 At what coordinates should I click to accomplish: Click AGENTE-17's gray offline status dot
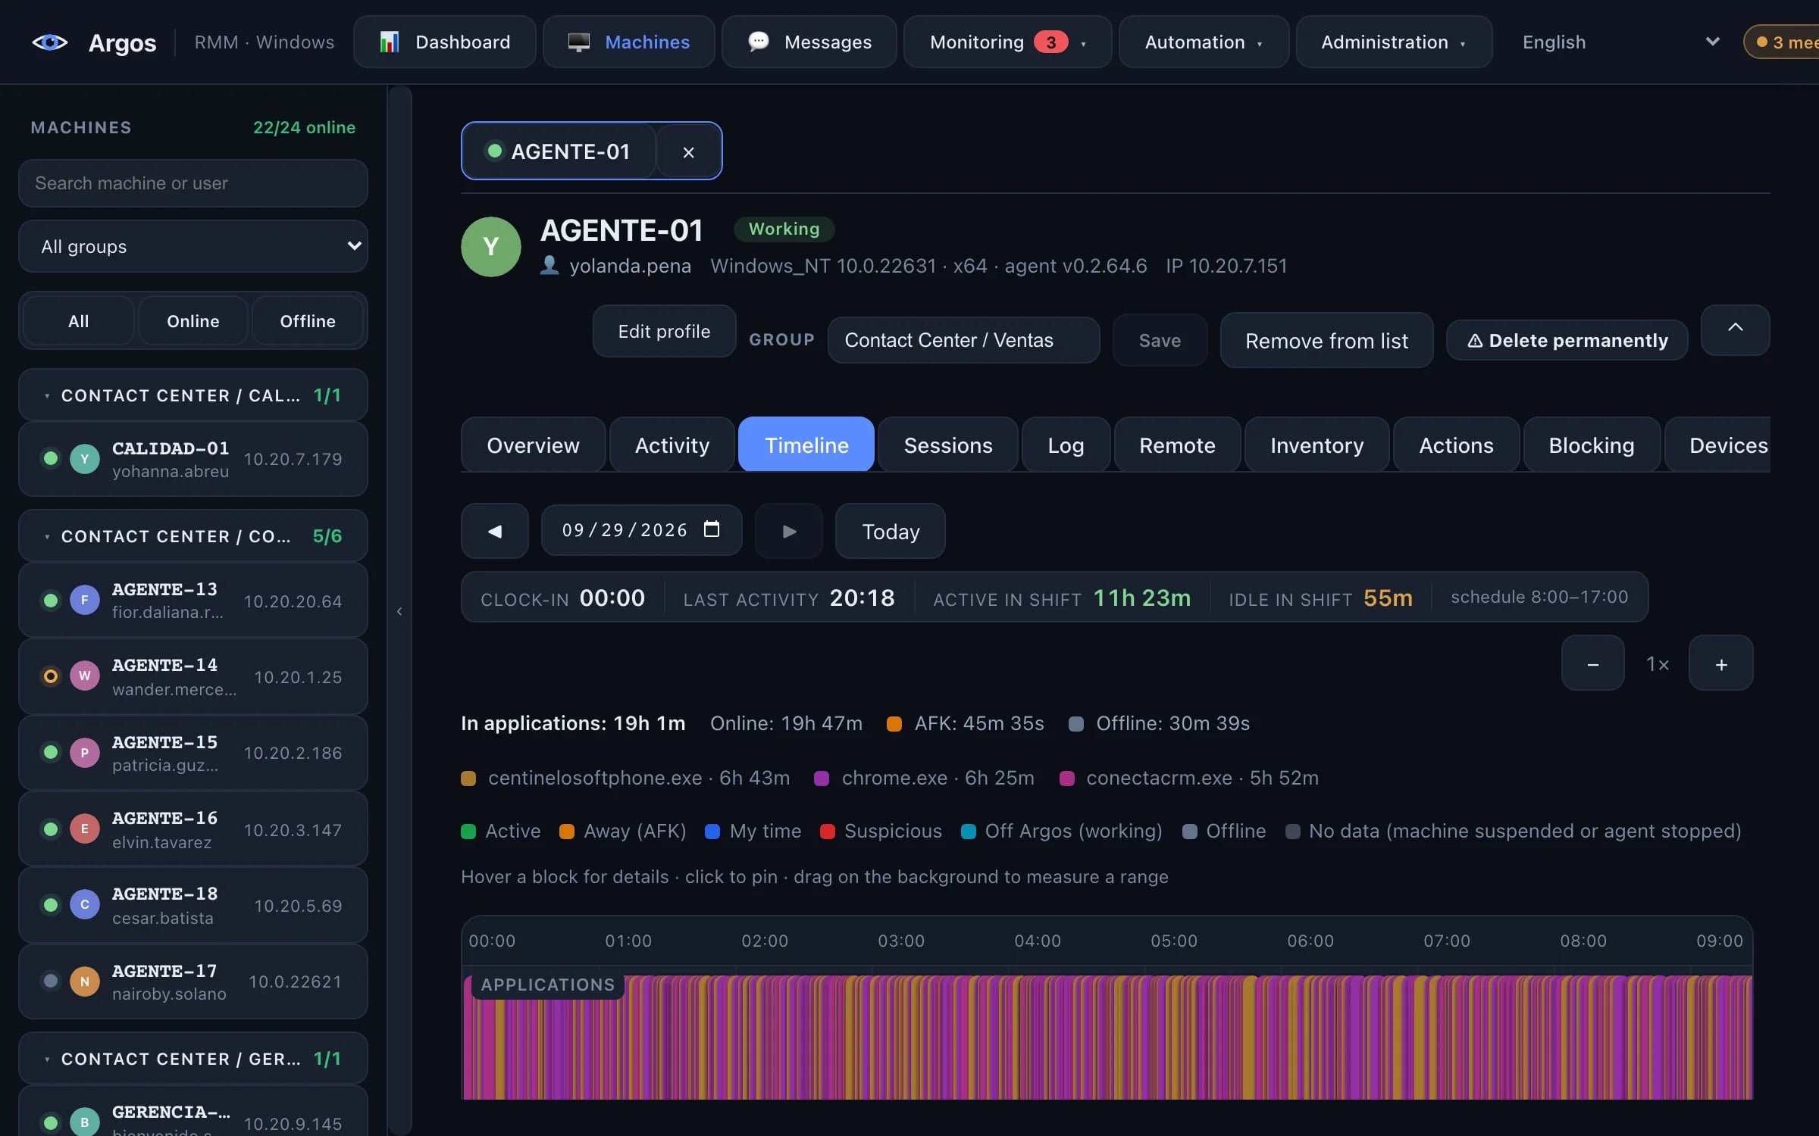click(51, 981)
